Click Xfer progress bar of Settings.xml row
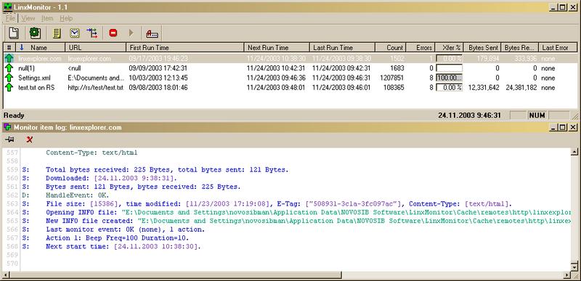The width and height of the screenshot is (581, 281). pos(449,78)
